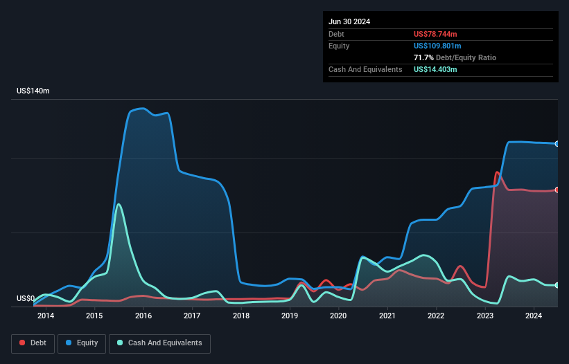The image size is (569, 364).
Task: Toggle the Cash And Equivalents legend button
Action: (159, 343)
